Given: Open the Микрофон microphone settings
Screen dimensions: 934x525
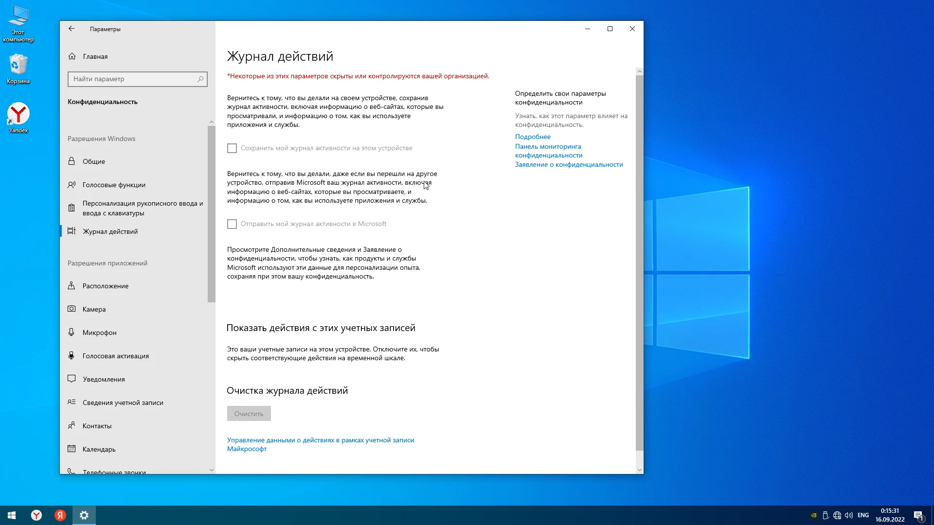Looking at the screenshot, I should click(99, 332).
